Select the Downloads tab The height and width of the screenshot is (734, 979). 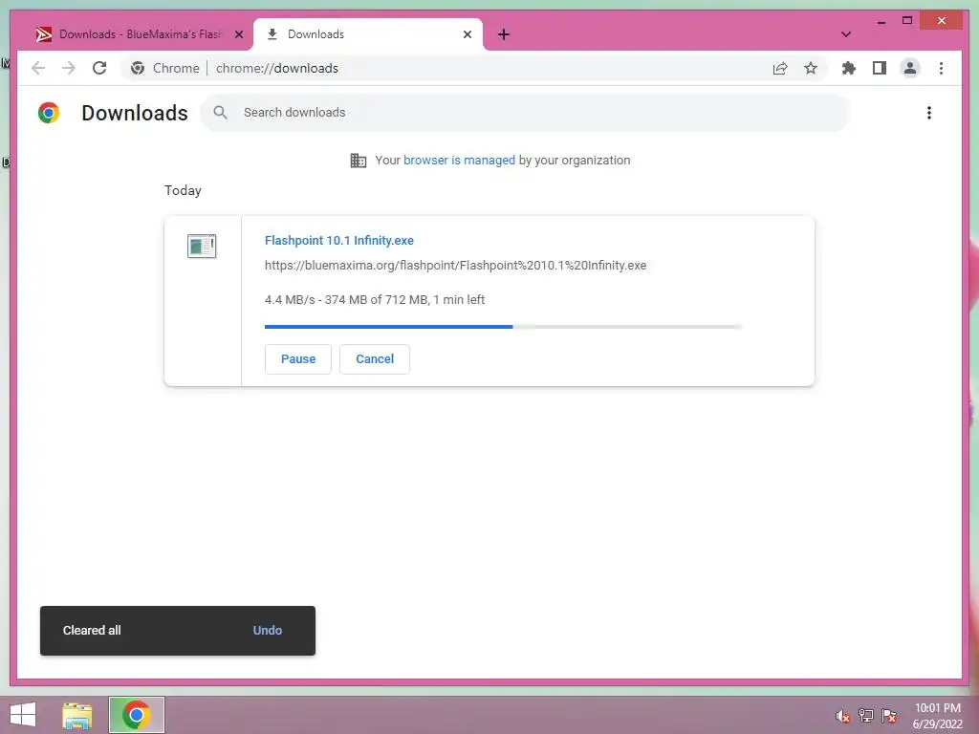(368, 34)
